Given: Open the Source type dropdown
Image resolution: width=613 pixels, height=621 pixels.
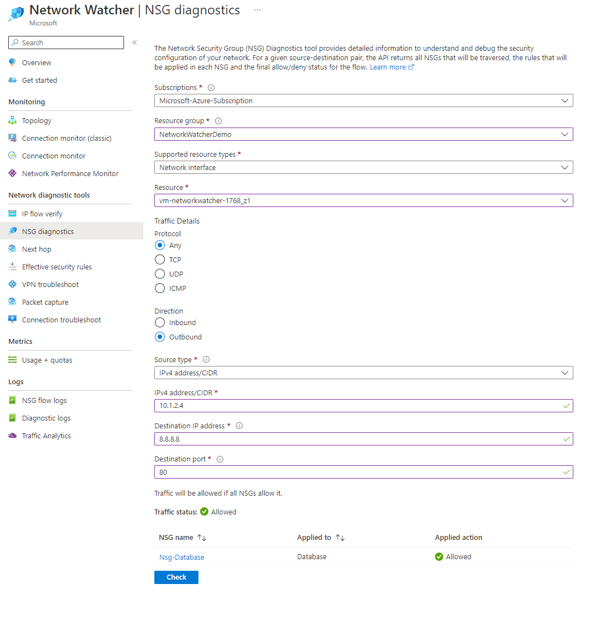Looking at the screenshot, I should 363,373.
